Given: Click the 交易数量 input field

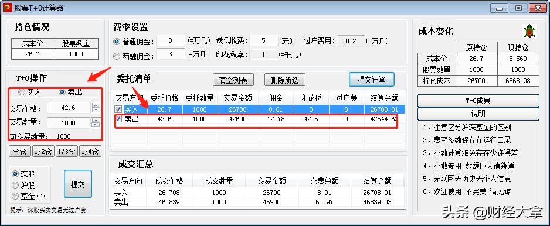Looking at the screenshot, I should [69, 122].
